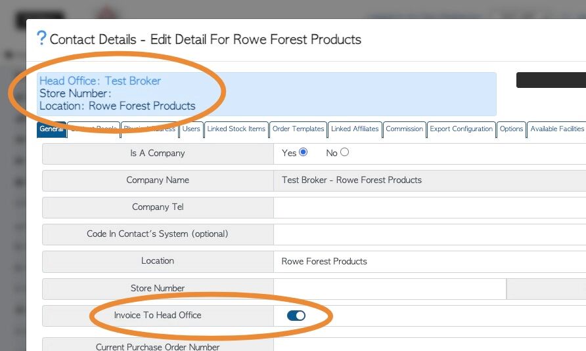
Task: Click the blue question mark help icon
Action: pos(41,38)
